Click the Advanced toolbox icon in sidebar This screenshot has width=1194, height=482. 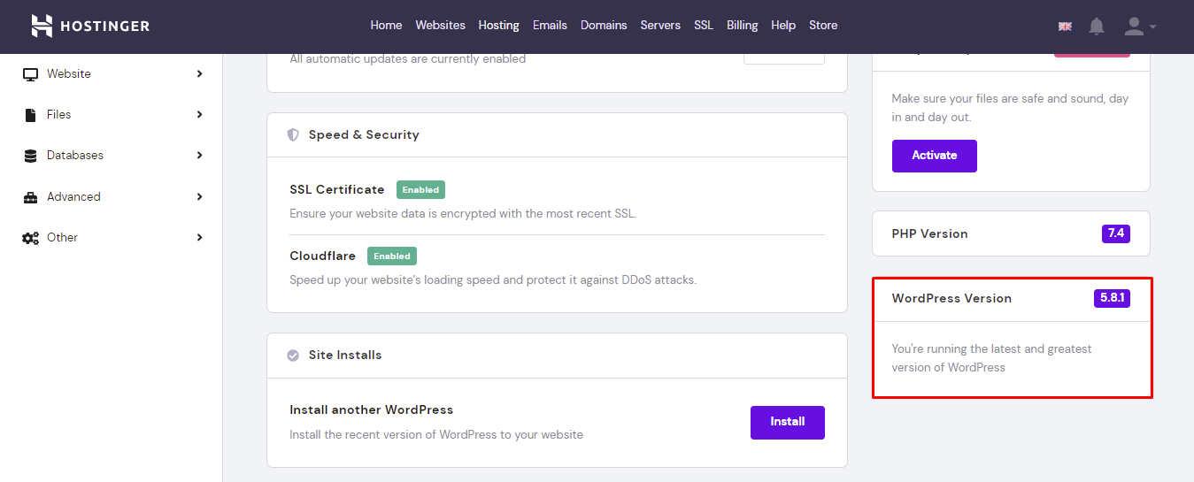(x=30, y=197)
